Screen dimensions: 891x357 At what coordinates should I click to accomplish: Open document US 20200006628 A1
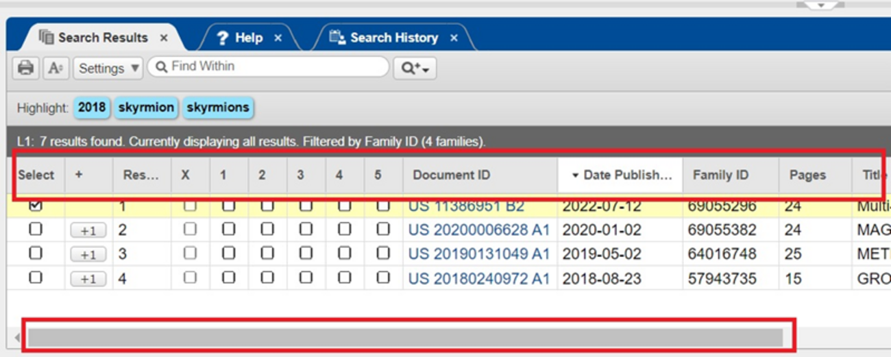pos(478,230)
